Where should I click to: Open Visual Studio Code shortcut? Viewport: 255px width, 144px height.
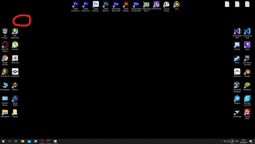click(247, 33)
